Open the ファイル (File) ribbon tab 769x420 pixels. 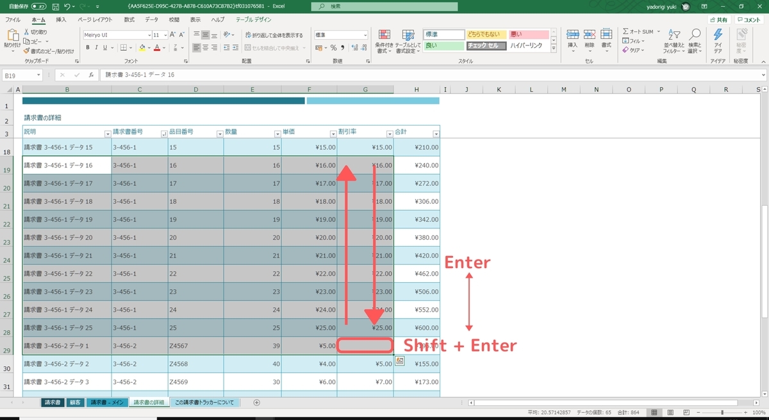pos(13,20)
